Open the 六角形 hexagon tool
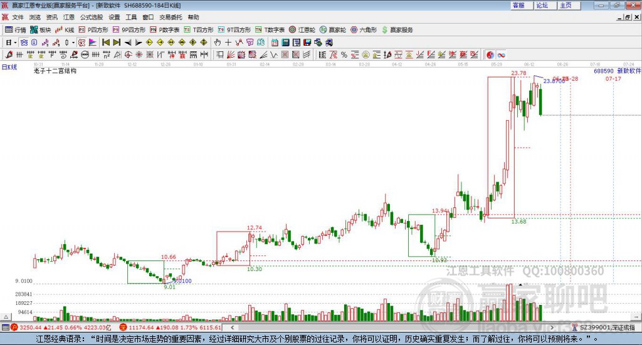 click(364, 30)
